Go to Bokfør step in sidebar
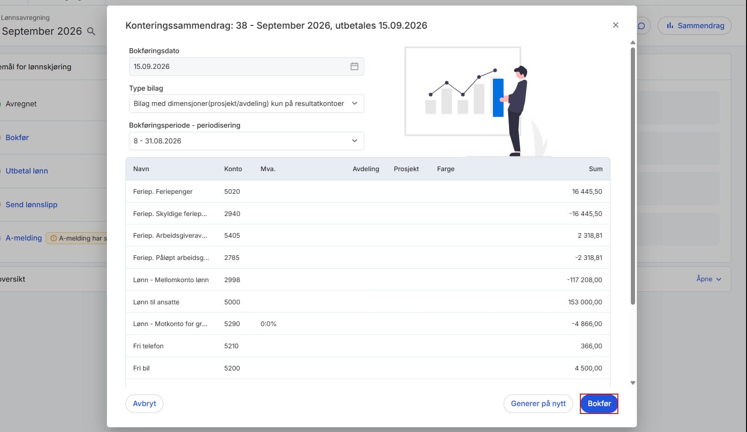747x432 pixels. pos(17,138)
